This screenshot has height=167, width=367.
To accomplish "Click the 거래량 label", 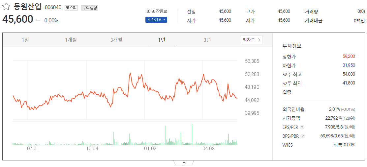I will click(311, 12).
